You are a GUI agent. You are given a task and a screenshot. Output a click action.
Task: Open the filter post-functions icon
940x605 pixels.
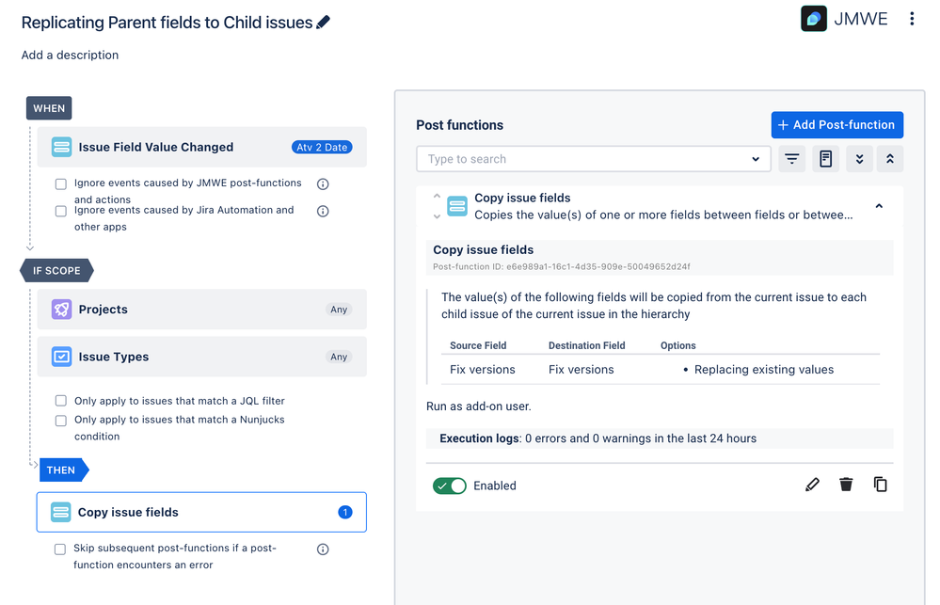(x=792, y=159)
